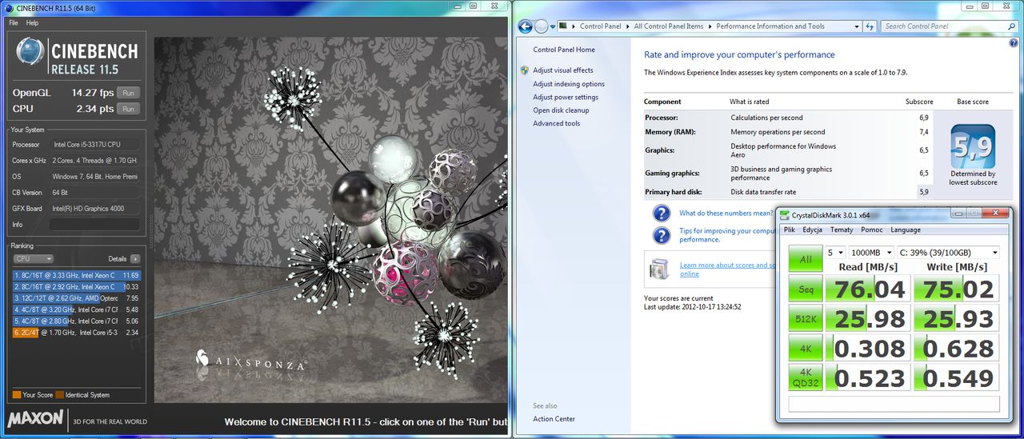Viewport: 1024px width, 439px height.
Task: Open the Cinebench File menu
Action: tap(14, 23)
